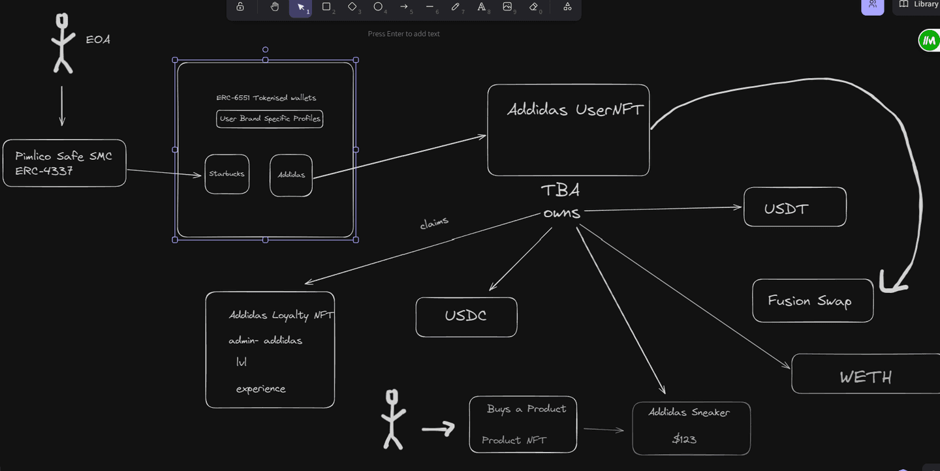940x471 pixels.
Task: Select the USDT box
Action: click(x=795, y=207)
